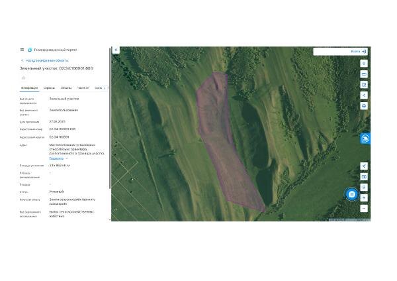Zoom in with the plus button
This screenshot has width=397, height=281.
click(x=364, y=197)
